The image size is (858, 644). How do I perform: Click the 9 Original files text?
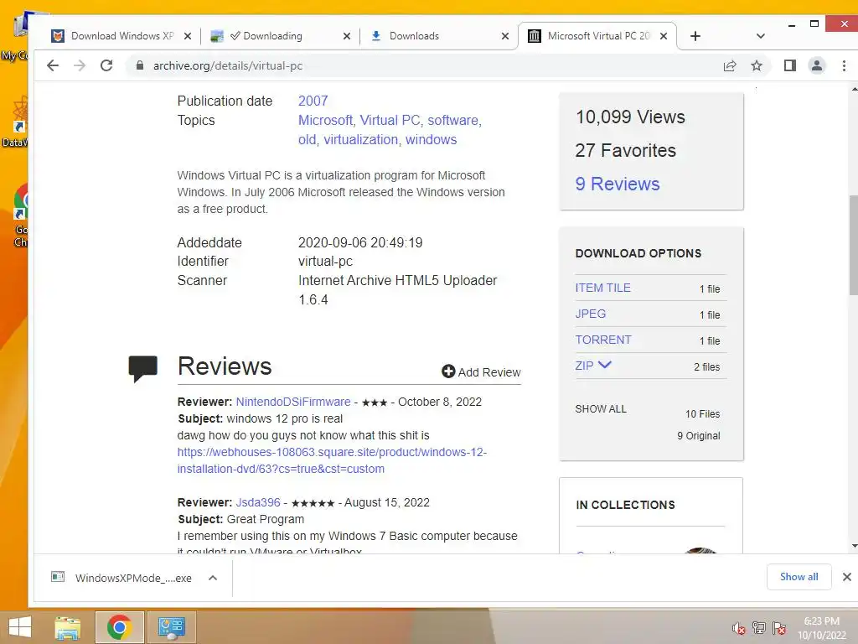coord(698,436)
